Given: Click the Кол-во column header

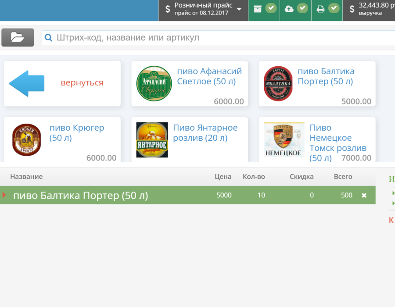Looking at the screenshot, I should click(254, 177).
